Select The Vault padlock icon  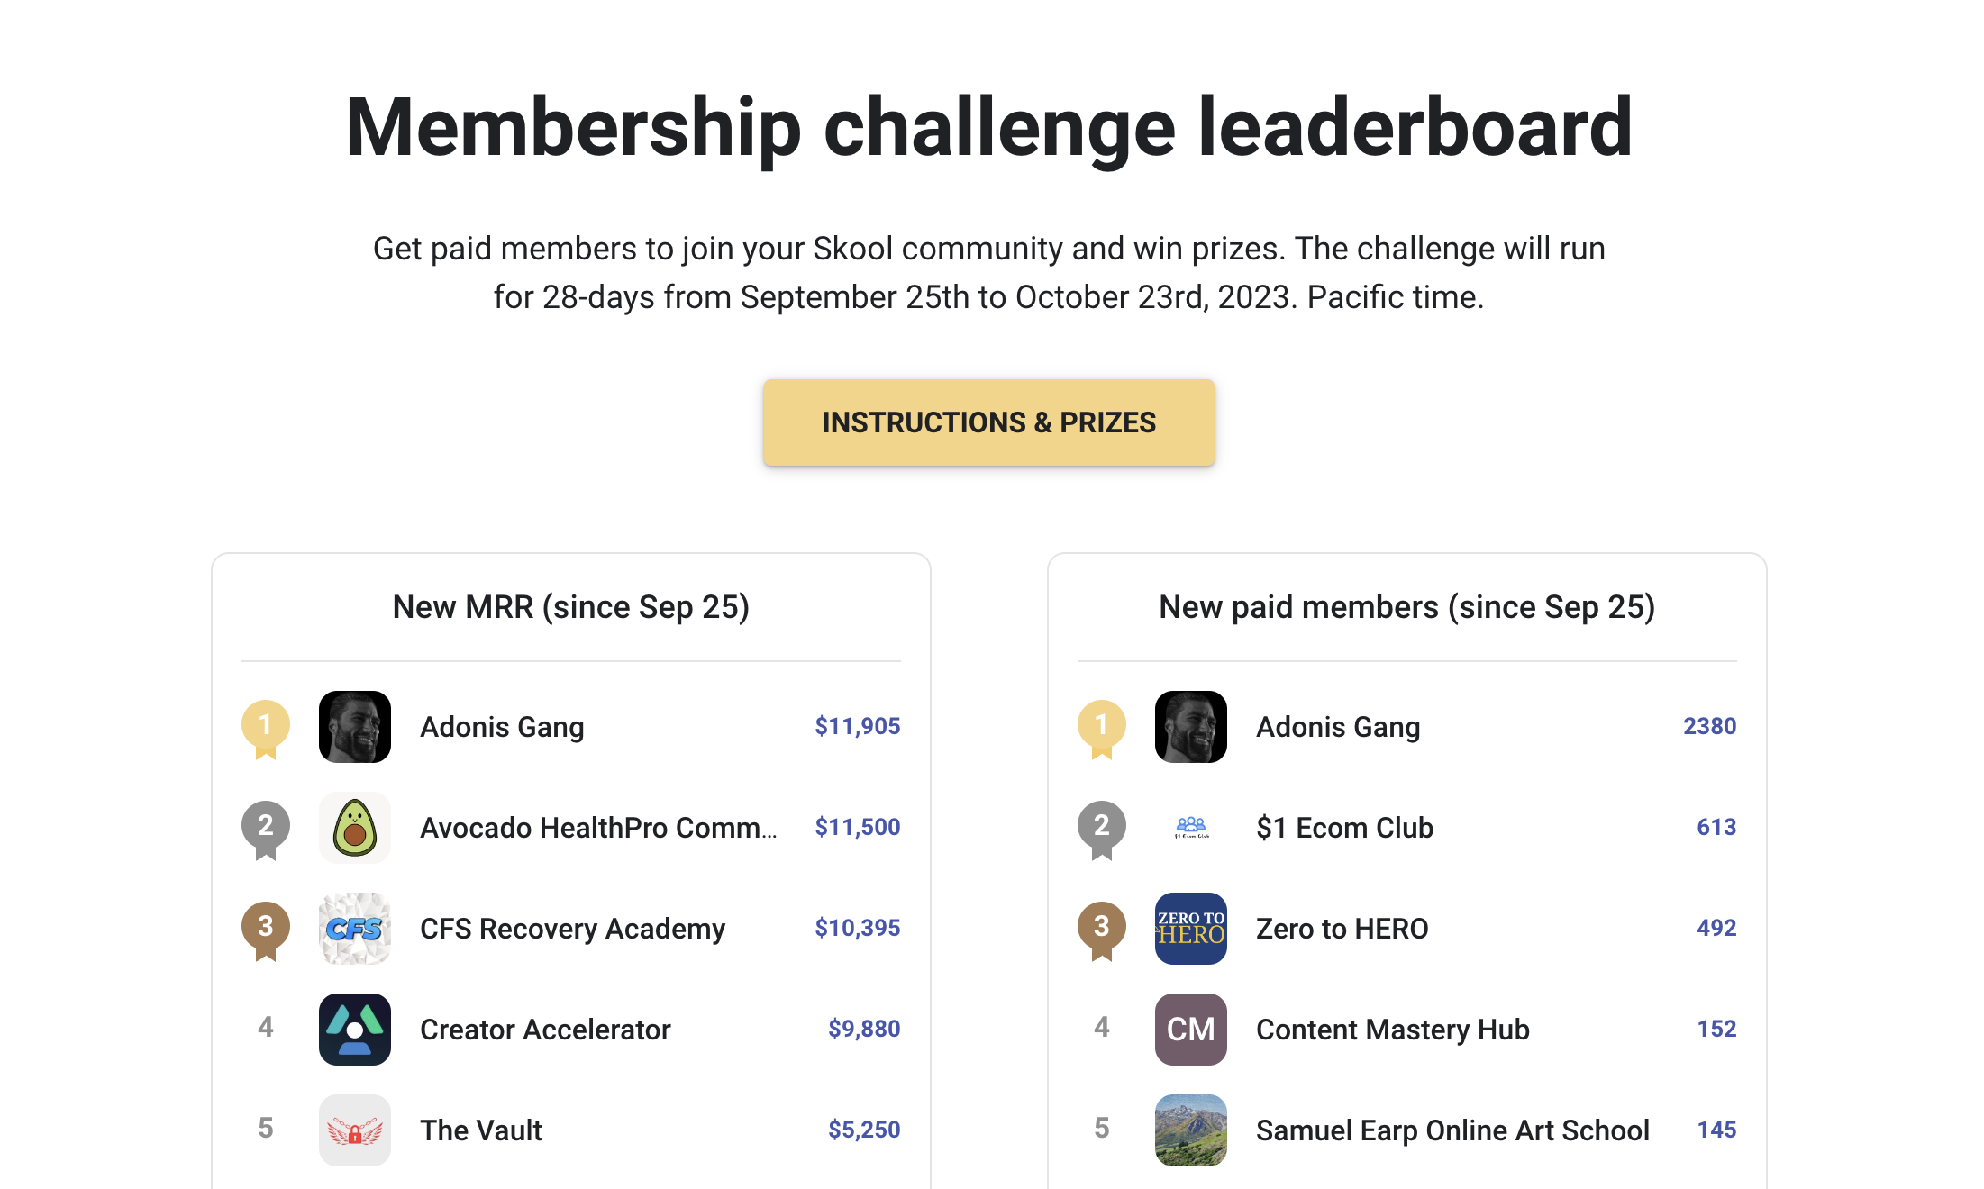355,1130
